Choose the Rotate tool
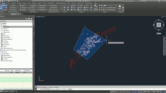 coord(80,5)
